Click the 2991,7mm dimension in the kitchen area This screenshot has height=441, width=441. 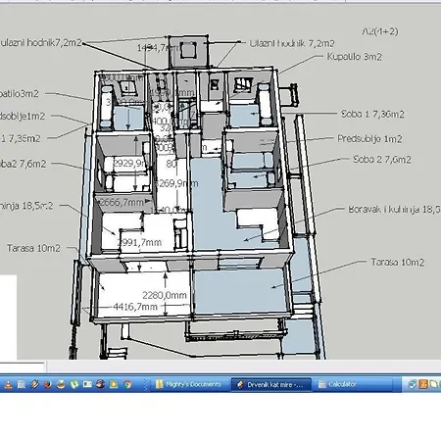click(x=139, y=242)
